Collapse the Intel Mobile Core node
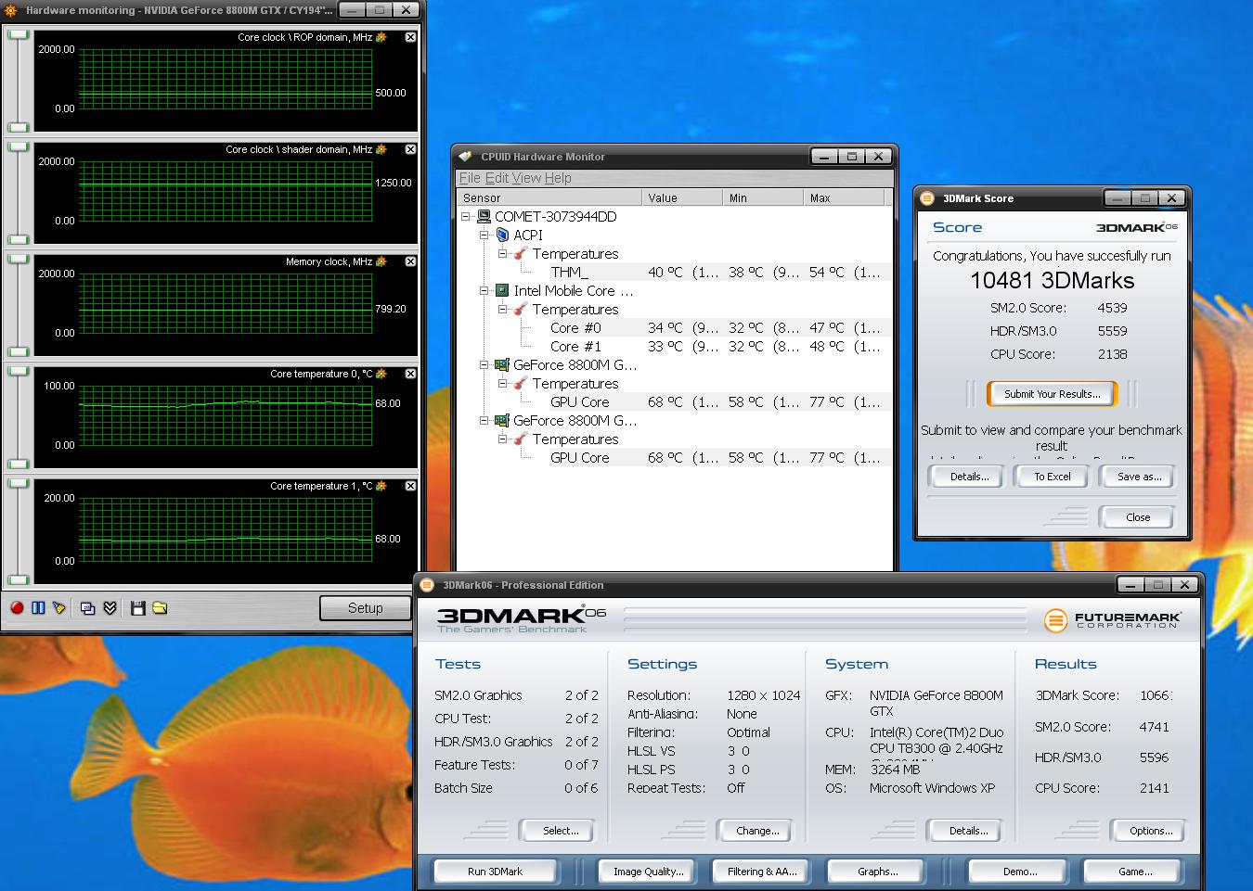 (x=484, y=291)
